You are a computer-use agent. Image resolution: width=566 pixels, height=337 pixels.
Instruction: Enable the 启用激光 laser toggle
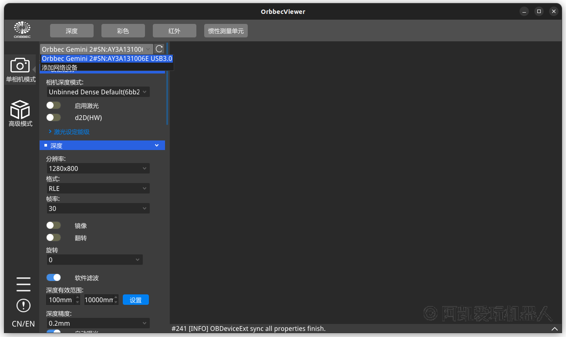click(54, 106)
